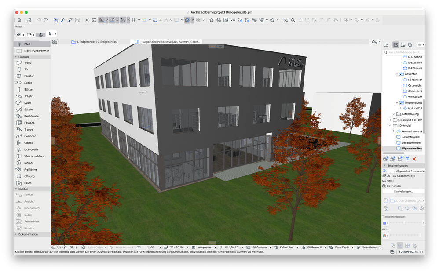Viewport: 439px width, 273px height.
Task: Toggle the guide lines ruler button
Action: pos(101,20)
